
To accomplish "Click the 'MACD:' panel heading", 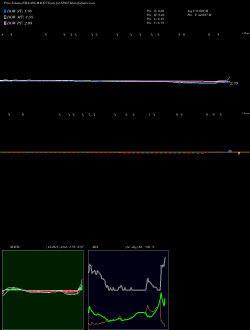I will tap(15, 247).
